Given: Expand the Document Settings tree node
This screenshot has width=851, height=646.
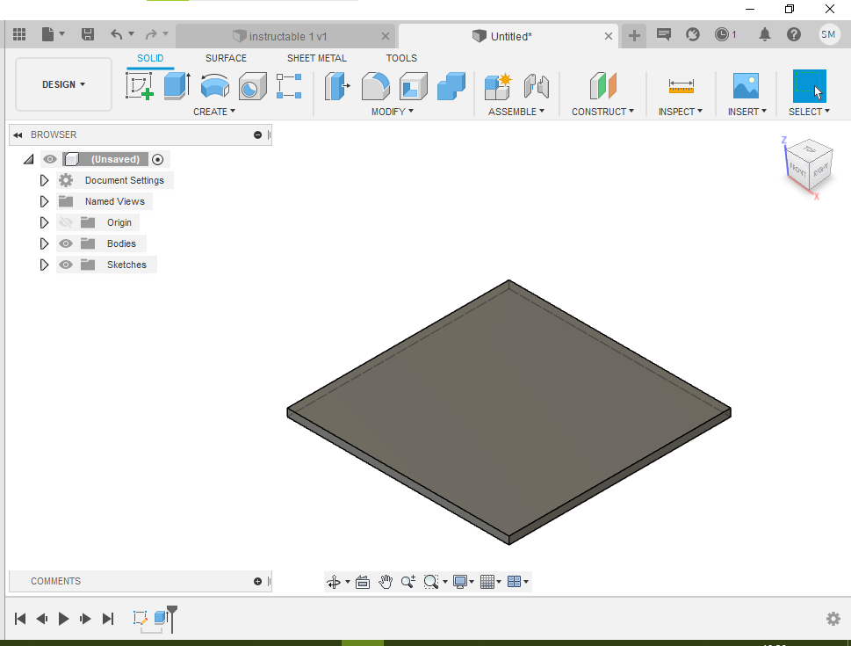Looking at the screenshot, I should coord(44,180).
